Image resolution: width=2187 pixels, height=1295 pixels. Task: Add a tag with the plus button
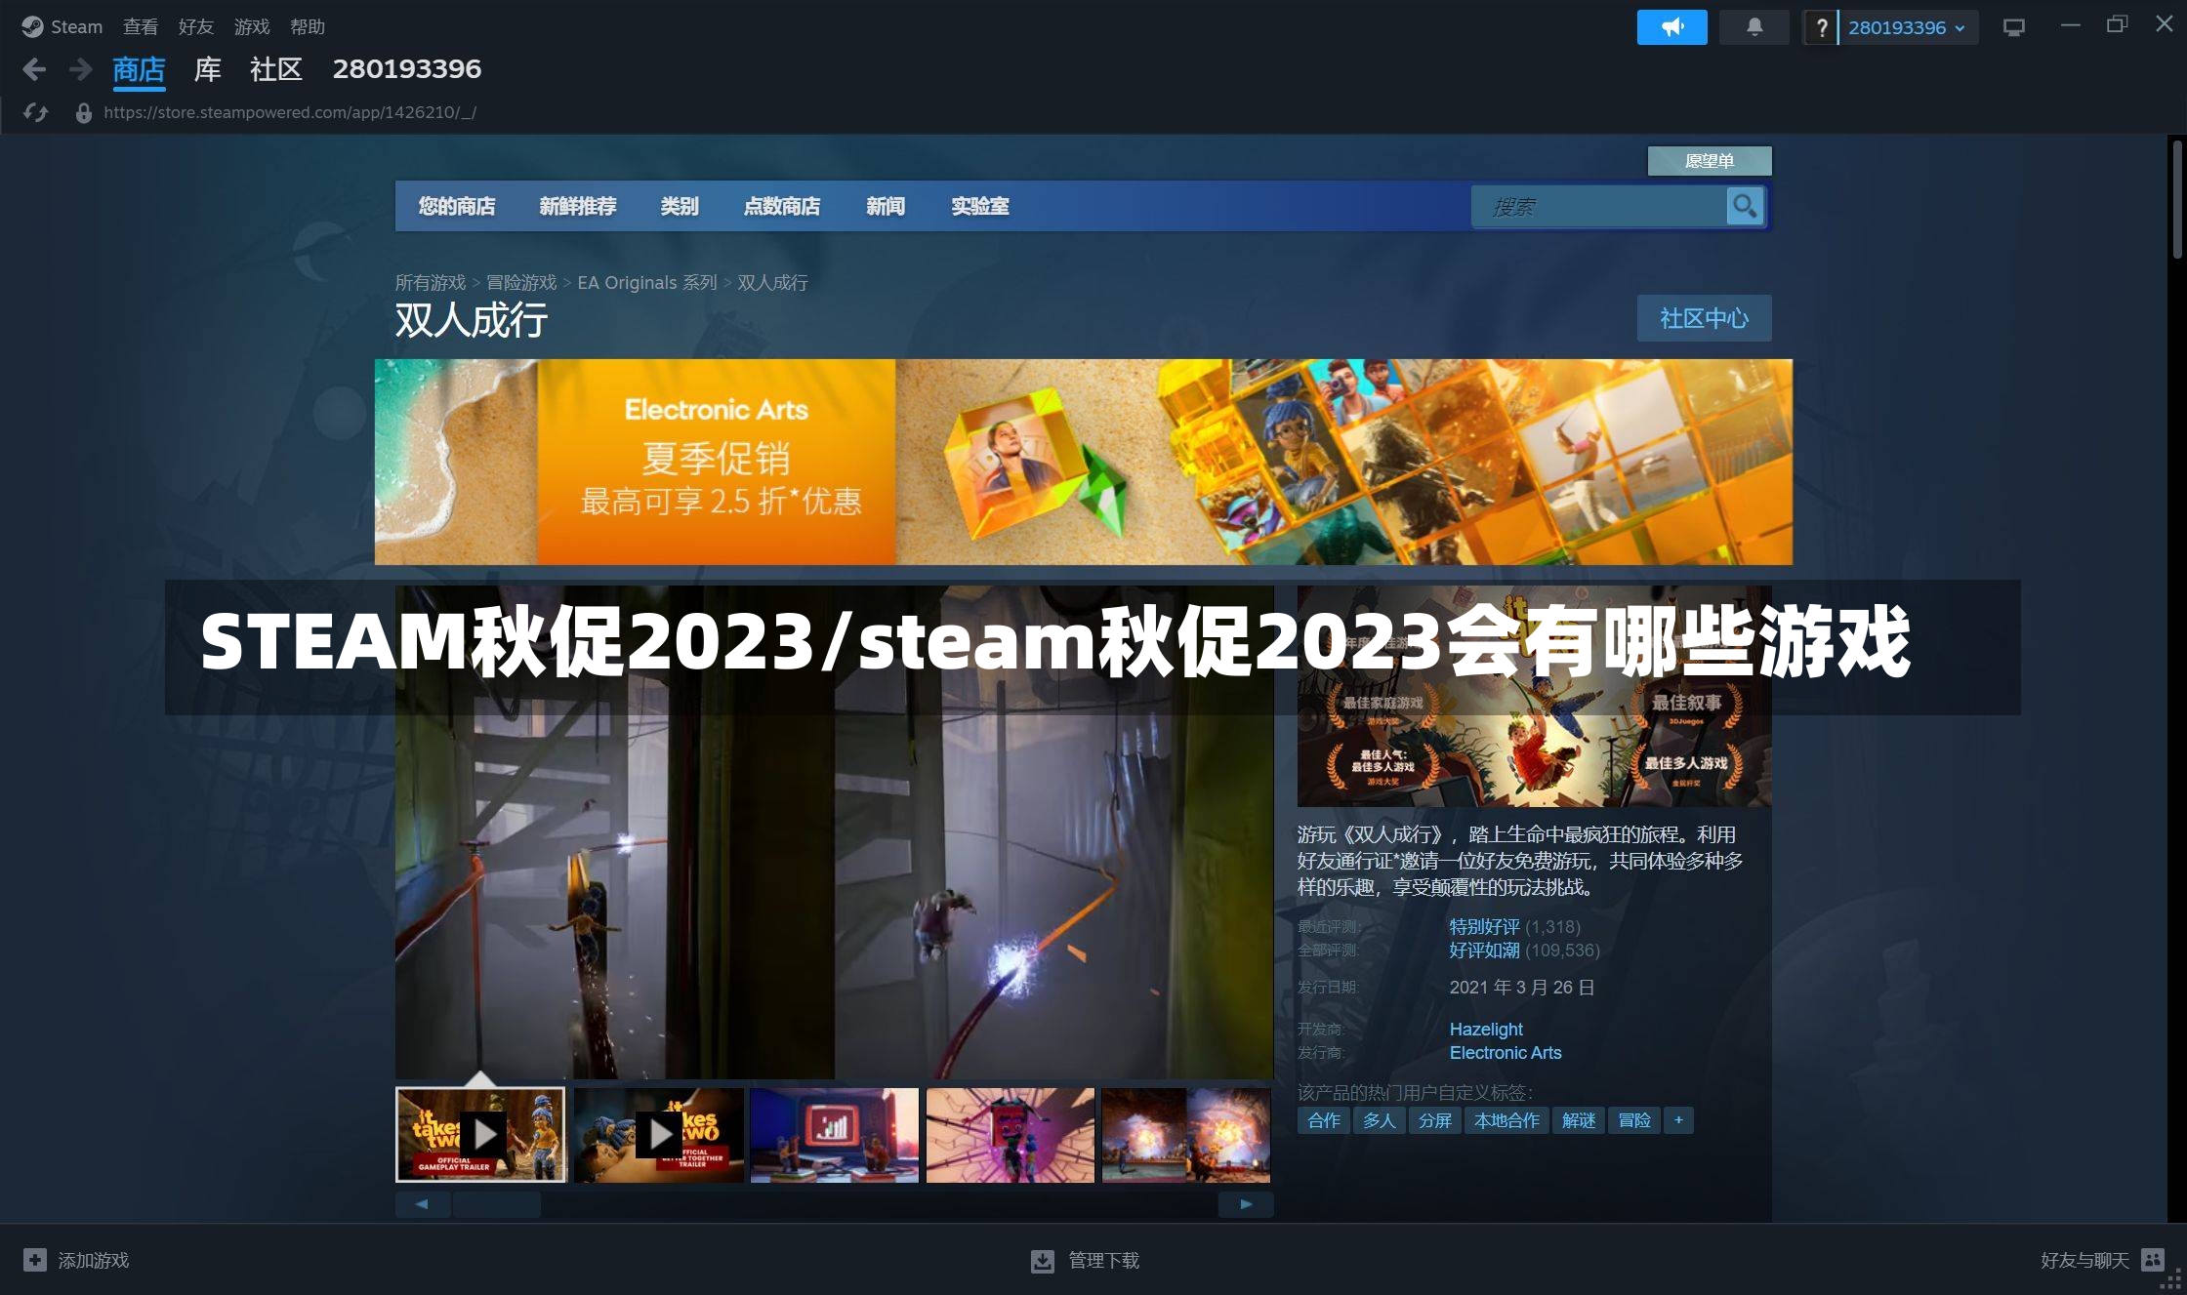pyautogui.click(x=1678, y=1120)
